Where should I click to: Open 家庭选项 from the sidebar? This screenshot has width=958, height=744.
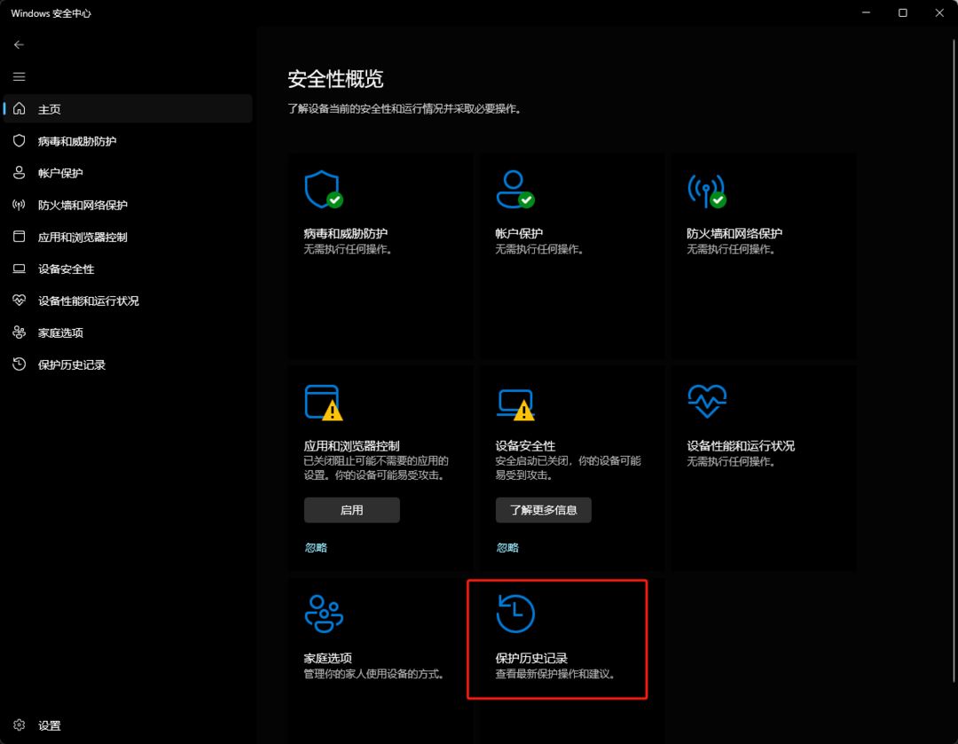(128, 333)
